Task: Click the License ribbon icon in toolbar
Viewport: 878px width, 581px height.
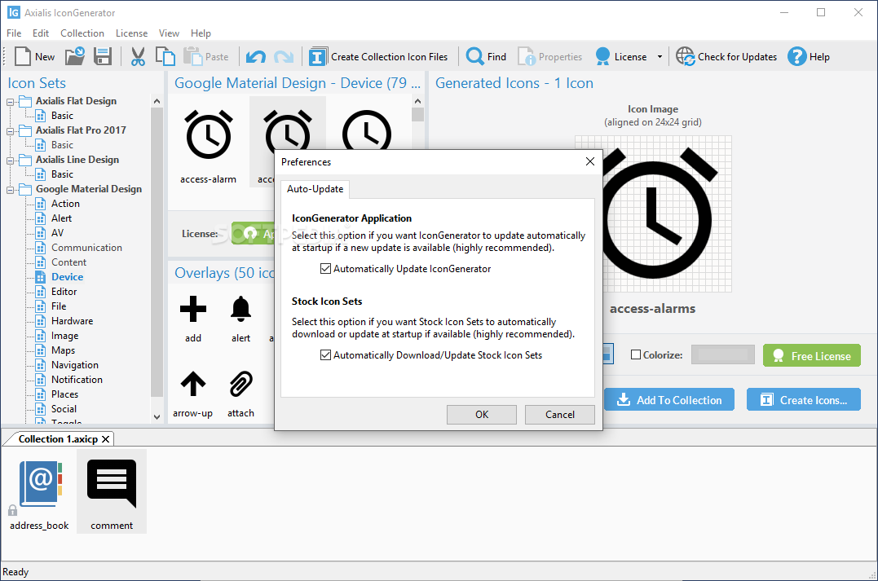Action: pyautogui.click(x=602, y=56)
